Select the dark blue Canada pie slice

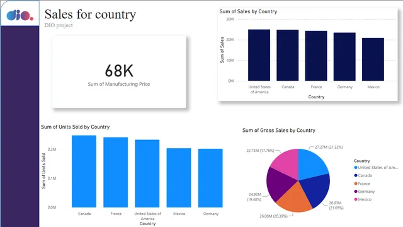point(315,190)
